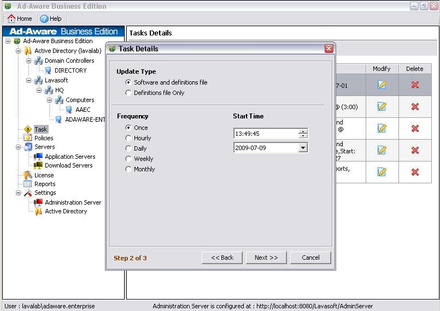The width and height of the screenshot is (440, 311).
Task: Click the Computers group icon
Action: tap(59, 100)
